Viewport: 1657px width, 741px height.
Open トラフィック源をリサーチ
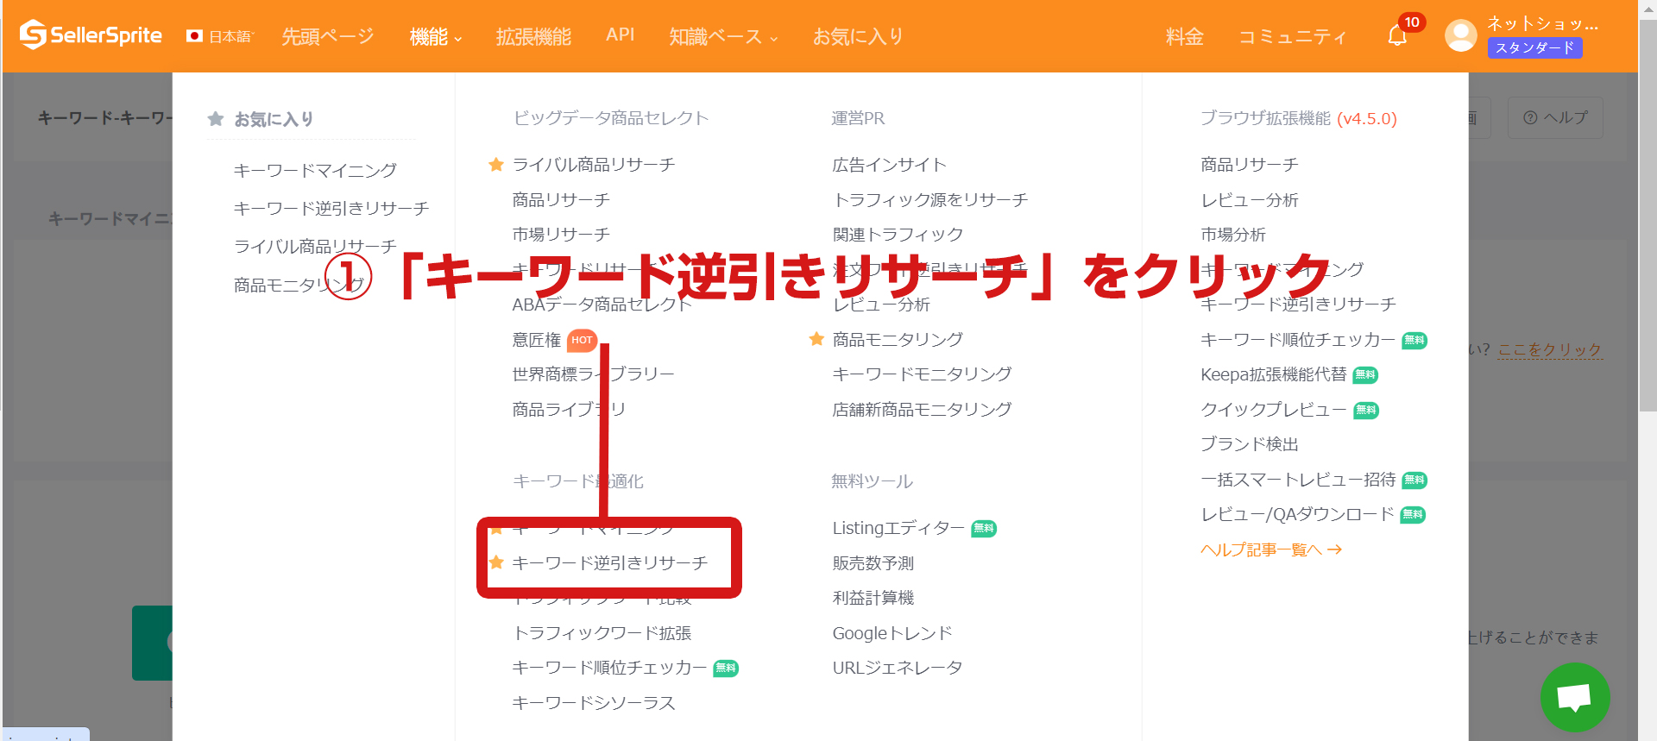930,199
